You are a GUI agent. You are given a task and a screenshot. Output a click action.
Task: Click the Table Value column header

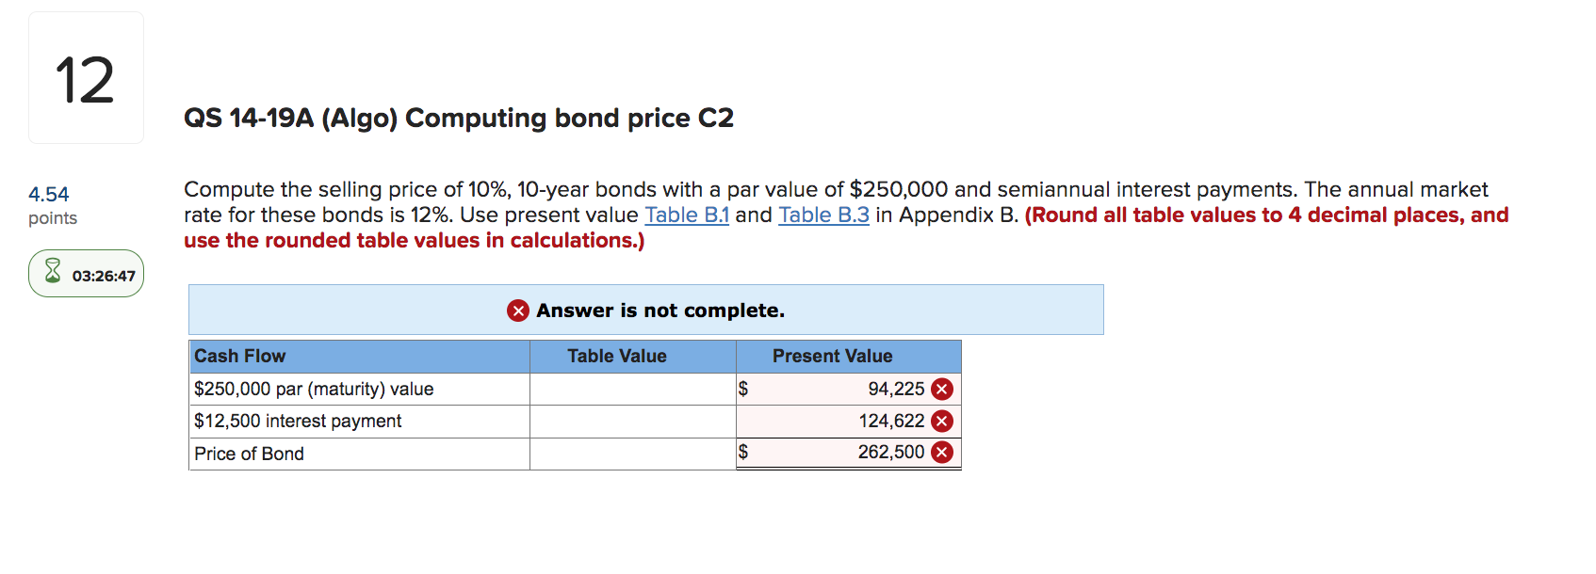[617, 356]
